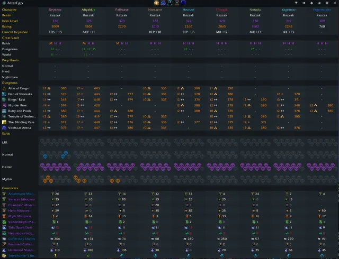Click the Prey Hunts section header
This screenshot has height=259, width=339.
pos(10,60)
